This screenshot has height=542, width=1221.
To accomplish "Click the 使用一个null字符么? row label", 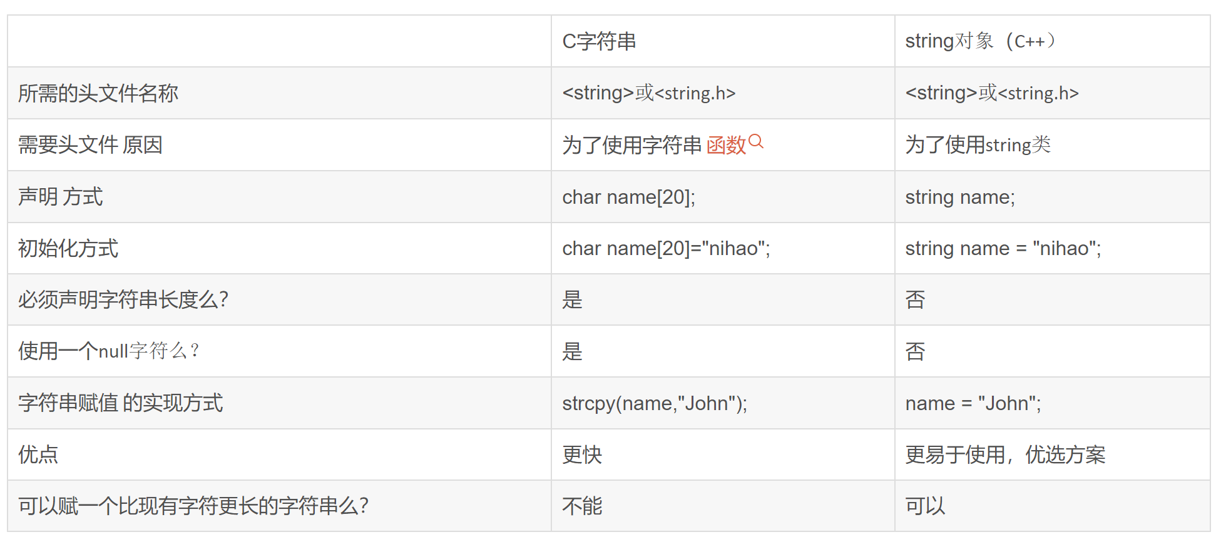I will click(109, 351).
